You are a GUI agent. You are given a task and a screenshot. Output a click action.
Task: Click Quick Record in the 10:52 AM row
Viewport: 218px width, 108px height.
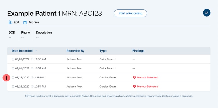pyautogui.click(x=107, y=68)
